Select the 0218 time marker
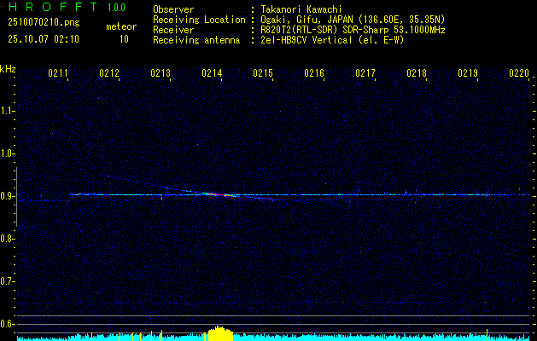Screen dimensions: 537x341 pyautogui.click(x=417, y=74)
